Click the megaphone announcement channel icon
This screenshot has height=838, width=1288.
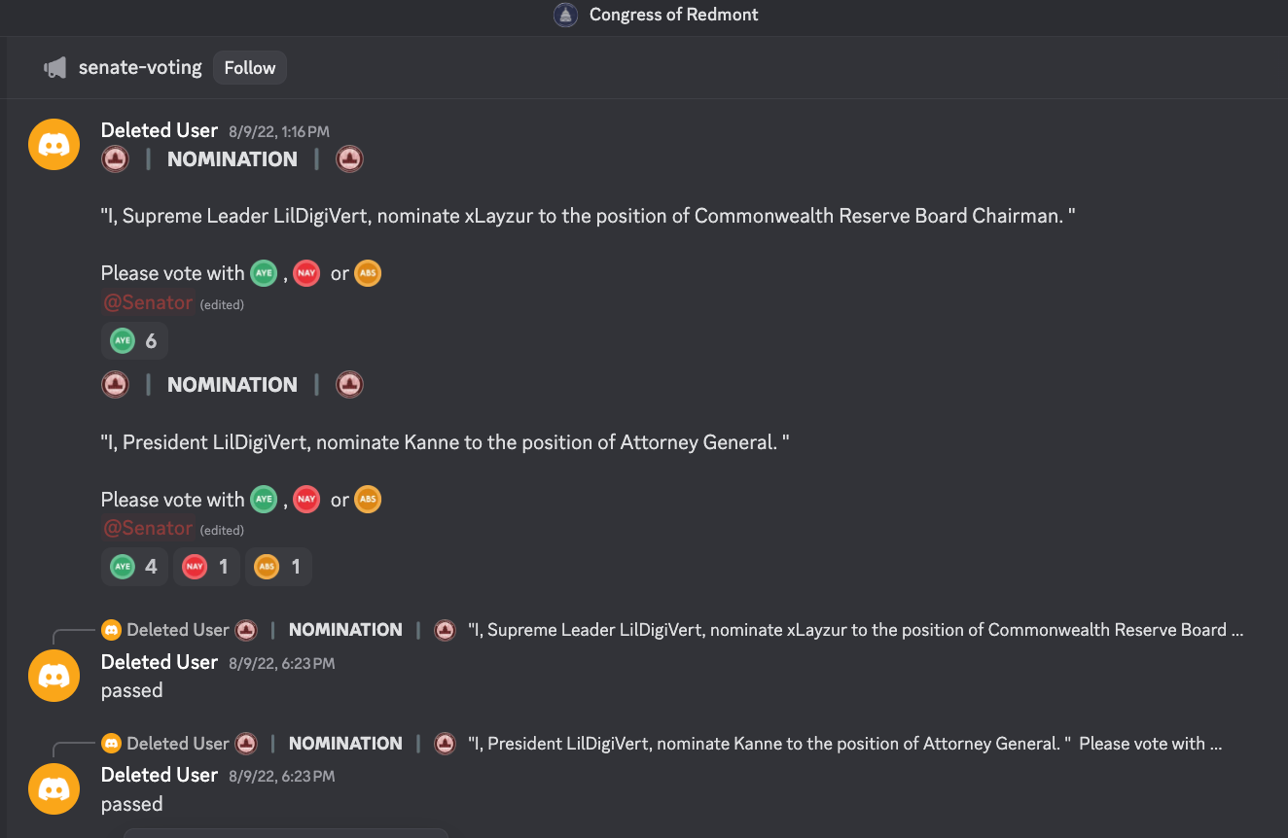54,68
